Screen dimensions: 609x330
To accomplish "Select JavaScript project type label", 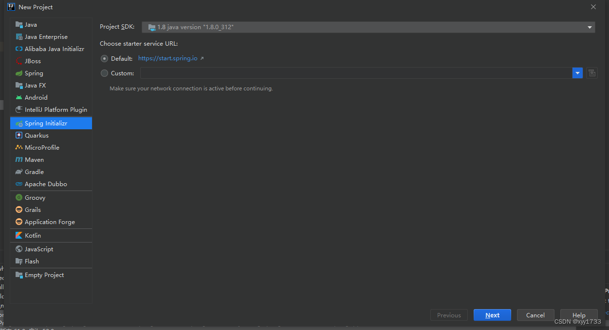I will click(39, 249).
